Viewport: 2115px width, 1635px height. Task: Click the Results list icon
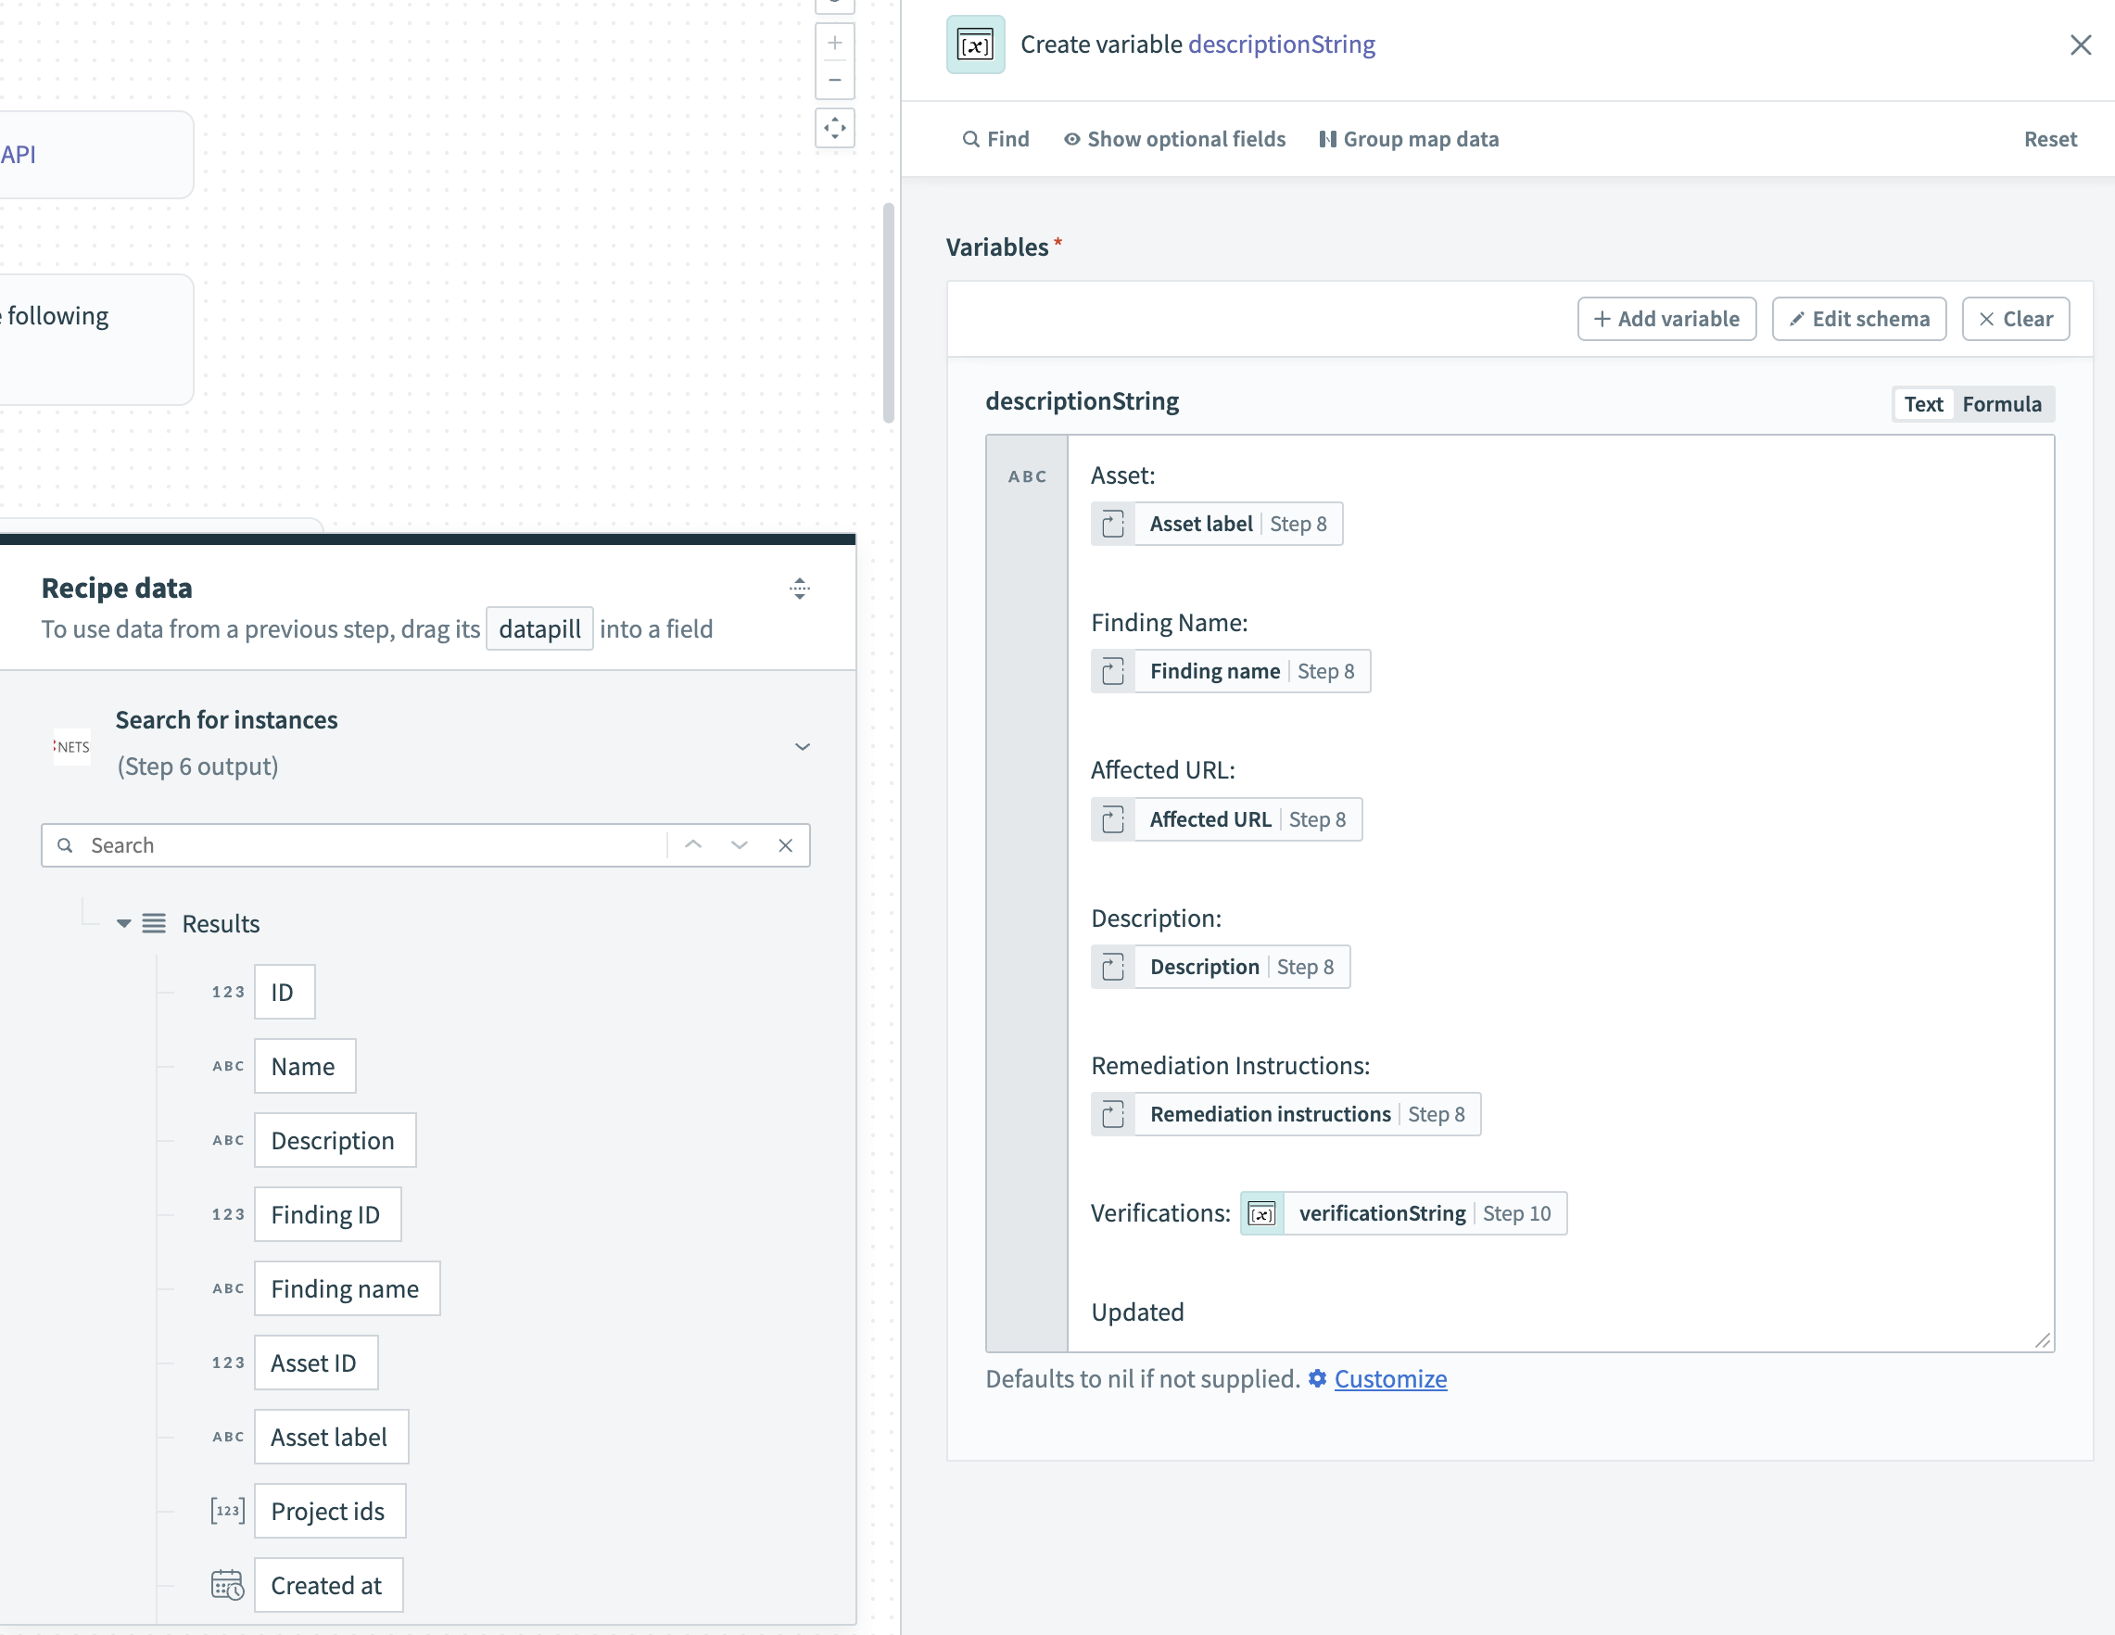click(x=154, y=923)
